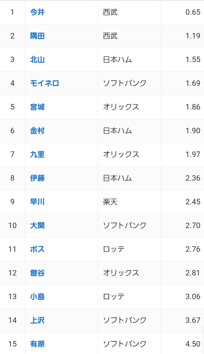This screenshot has height=354, width=204.
Task: Open player link 宮城
Action: coord(37,107)
